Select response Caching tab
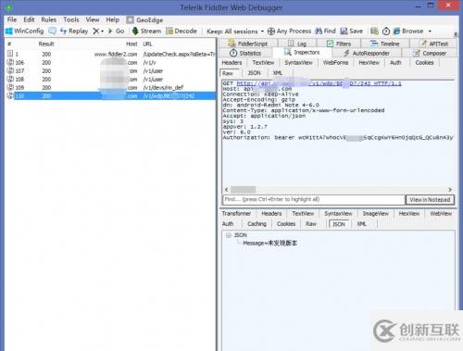The height and width of the screenshot is (351, 463). click(x=257, y=224)
